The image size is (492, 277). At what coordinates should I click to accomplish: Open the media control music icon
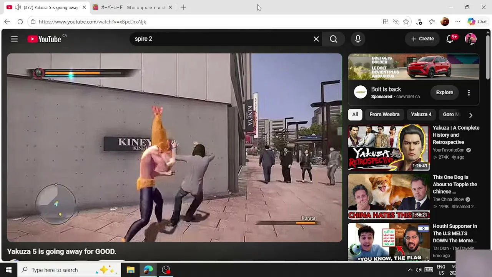(419, 22)
